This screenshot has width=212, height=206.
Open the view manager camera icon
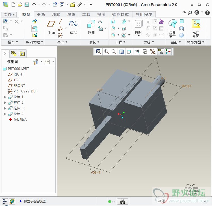(x=145, y=52)
